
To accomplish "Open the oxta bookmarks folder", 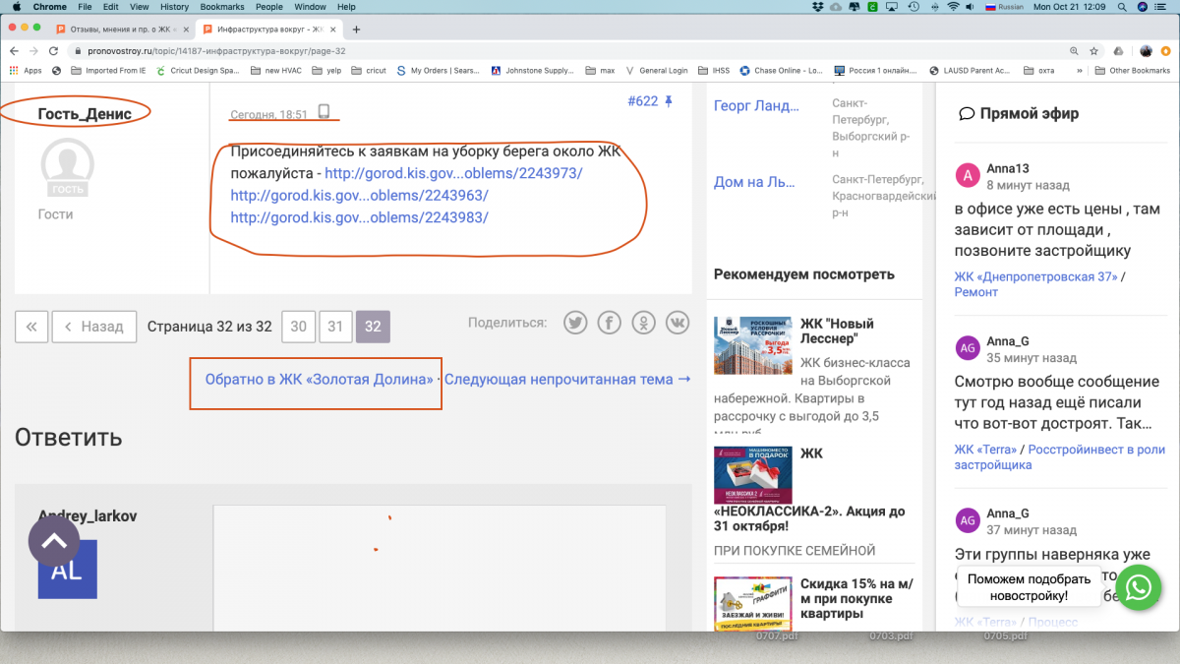I will [1038, 71].
